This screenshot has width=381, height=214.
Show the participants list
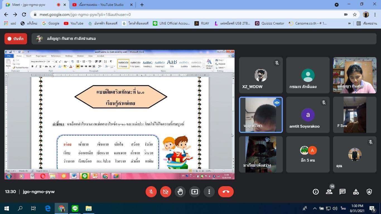pos(329,192)
